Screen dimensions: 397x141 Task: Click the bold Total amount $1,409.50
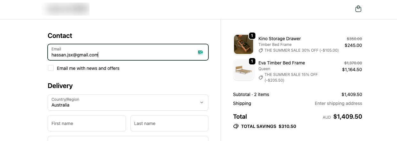click(347, 117)
